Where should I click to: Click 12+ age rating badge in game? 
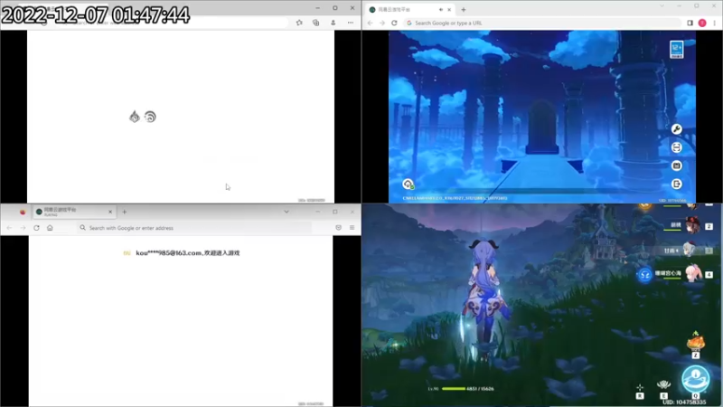(x=676, y=50)
